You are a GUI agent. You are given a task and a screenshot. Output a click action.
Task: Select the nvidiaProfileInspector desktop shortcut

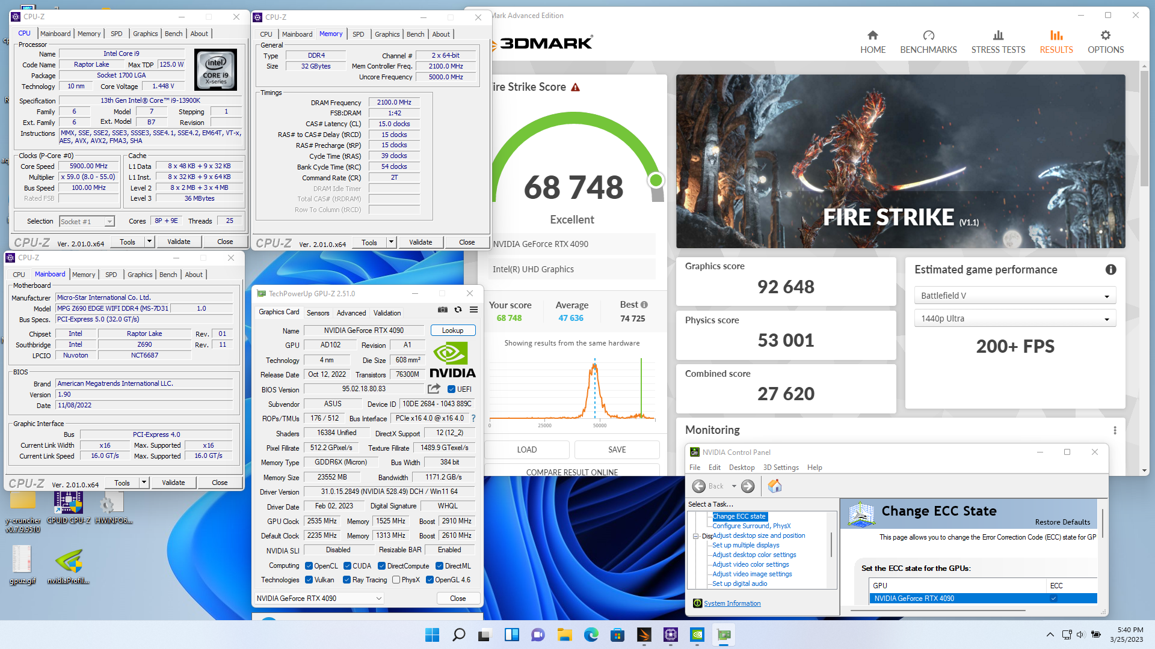point(69,566)
